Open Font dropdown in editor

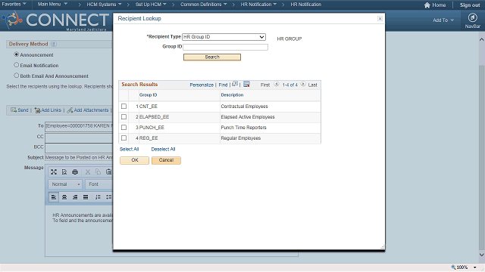pyautogui.click(x=99, y=184)
